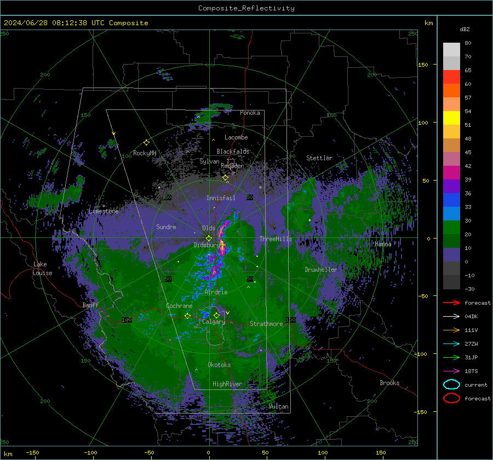Click the pink 42-45 dBZ swatch
Viewport: 493px width, 460px height.
tap(451, 159)
